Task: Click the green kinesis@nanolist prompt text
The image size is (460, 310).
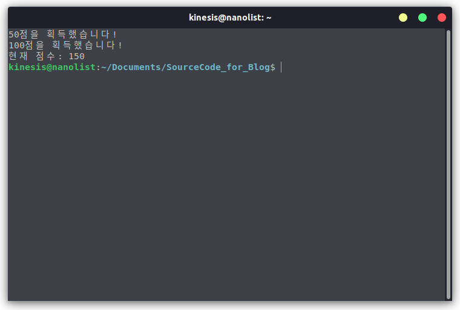Action: [x=52, y=67]
